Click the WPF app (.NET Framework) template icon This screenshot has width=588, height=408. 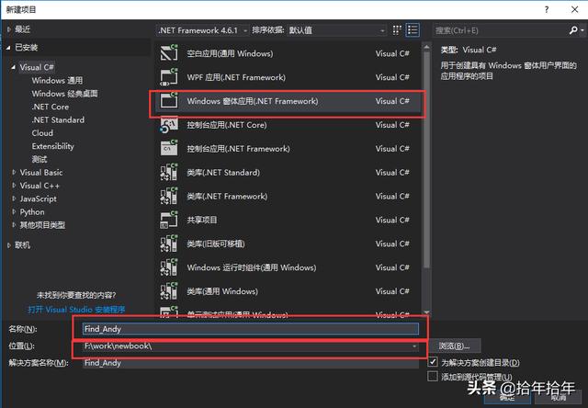[169, 77]
